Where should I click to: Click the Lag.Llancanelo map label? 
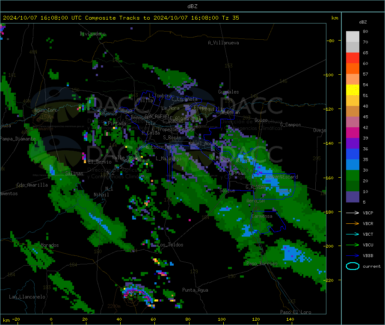click(x=27, y=297)
